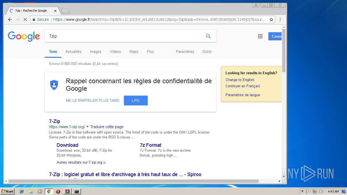Open Outils search tools

207,51
